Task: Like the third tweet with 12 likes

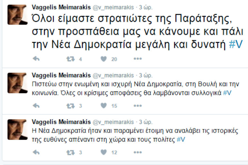Action: [103, 152]
